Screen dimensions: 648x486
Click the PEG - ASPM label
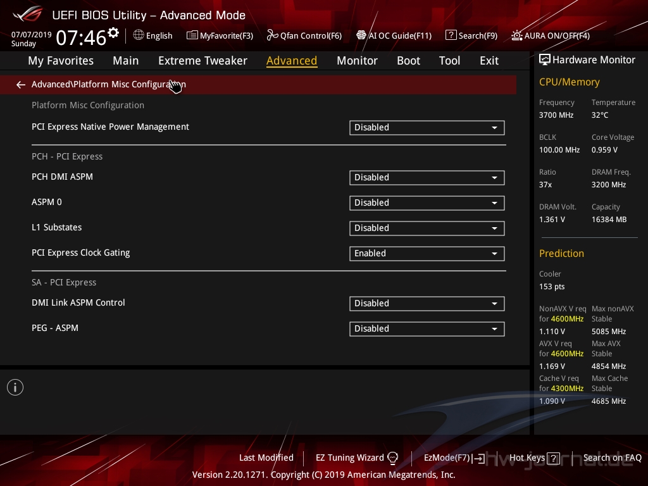pyautogui.click(x=55, y=328)
